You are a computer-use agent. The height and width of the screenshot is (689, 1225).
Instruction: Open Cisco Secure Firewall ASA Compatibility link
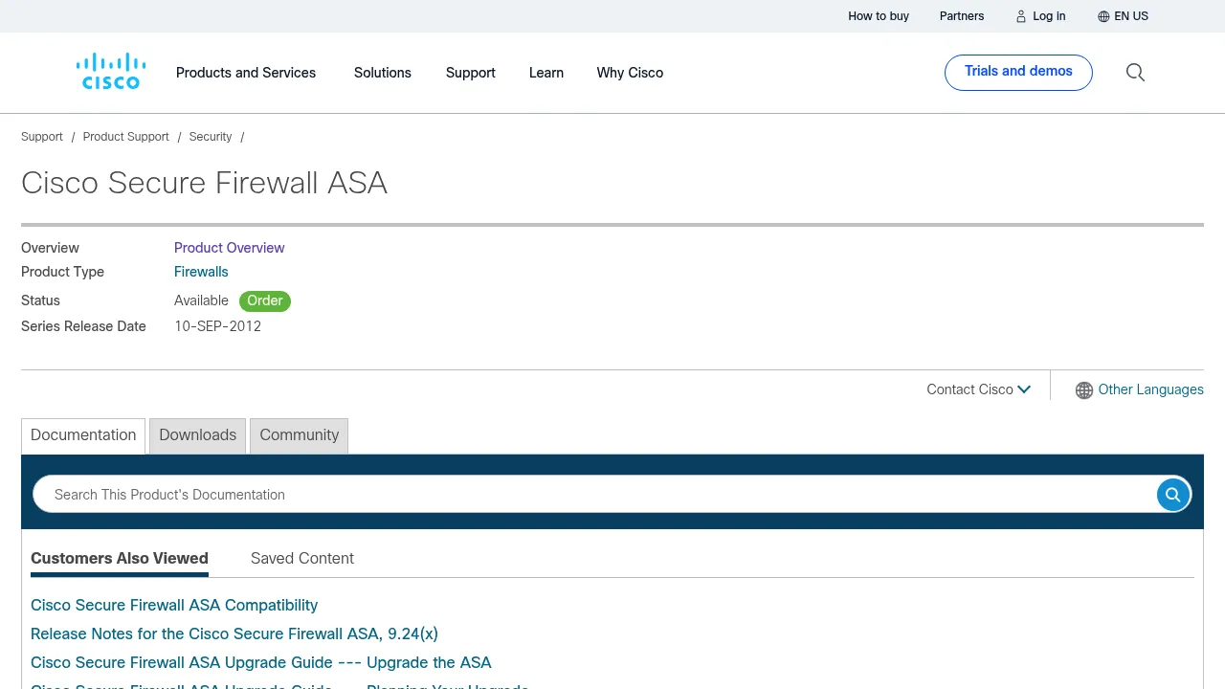pos(174,605)
